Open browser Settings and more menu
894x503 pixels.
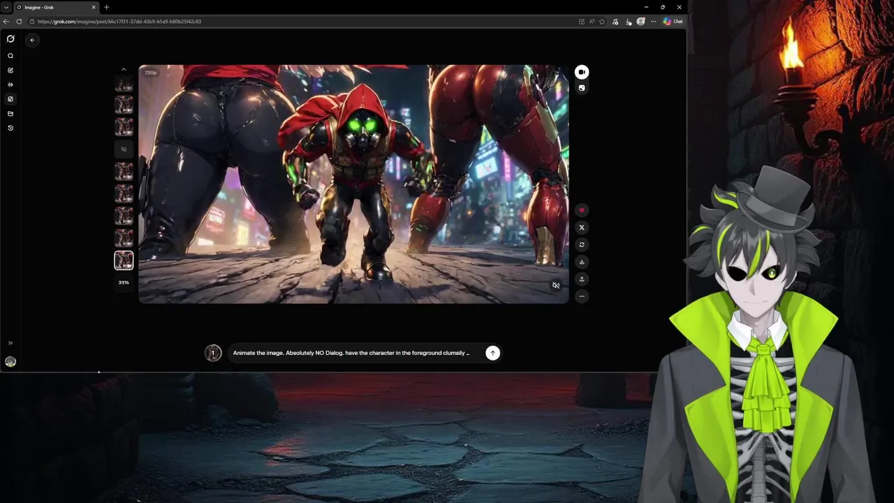click(x=653, y=22)
